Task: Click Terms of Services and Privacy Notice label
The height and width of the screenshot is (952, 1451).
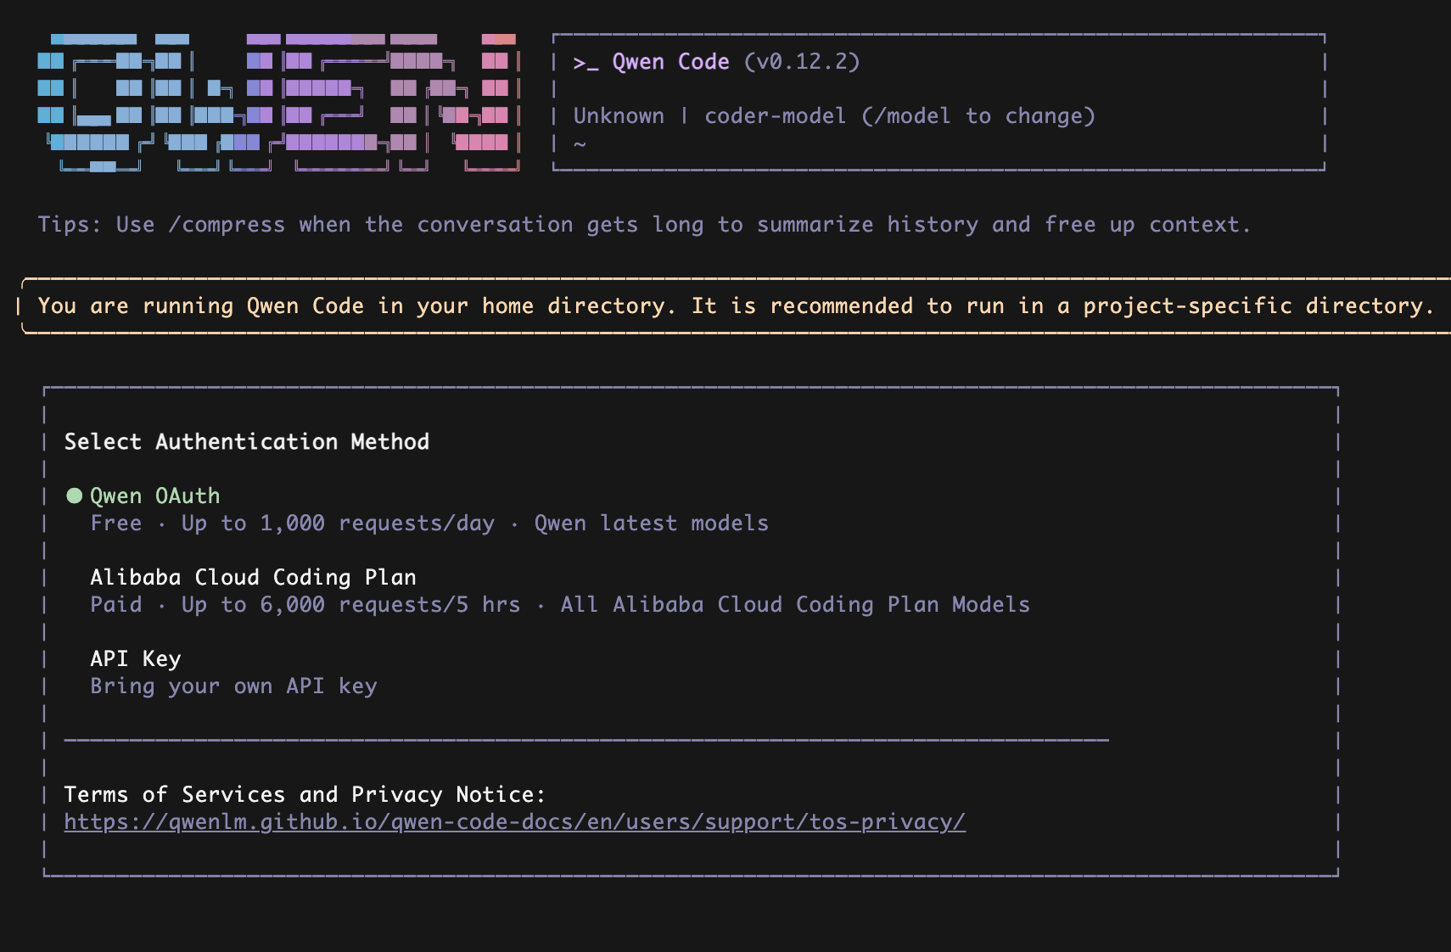Action: (x=305, y=794)
